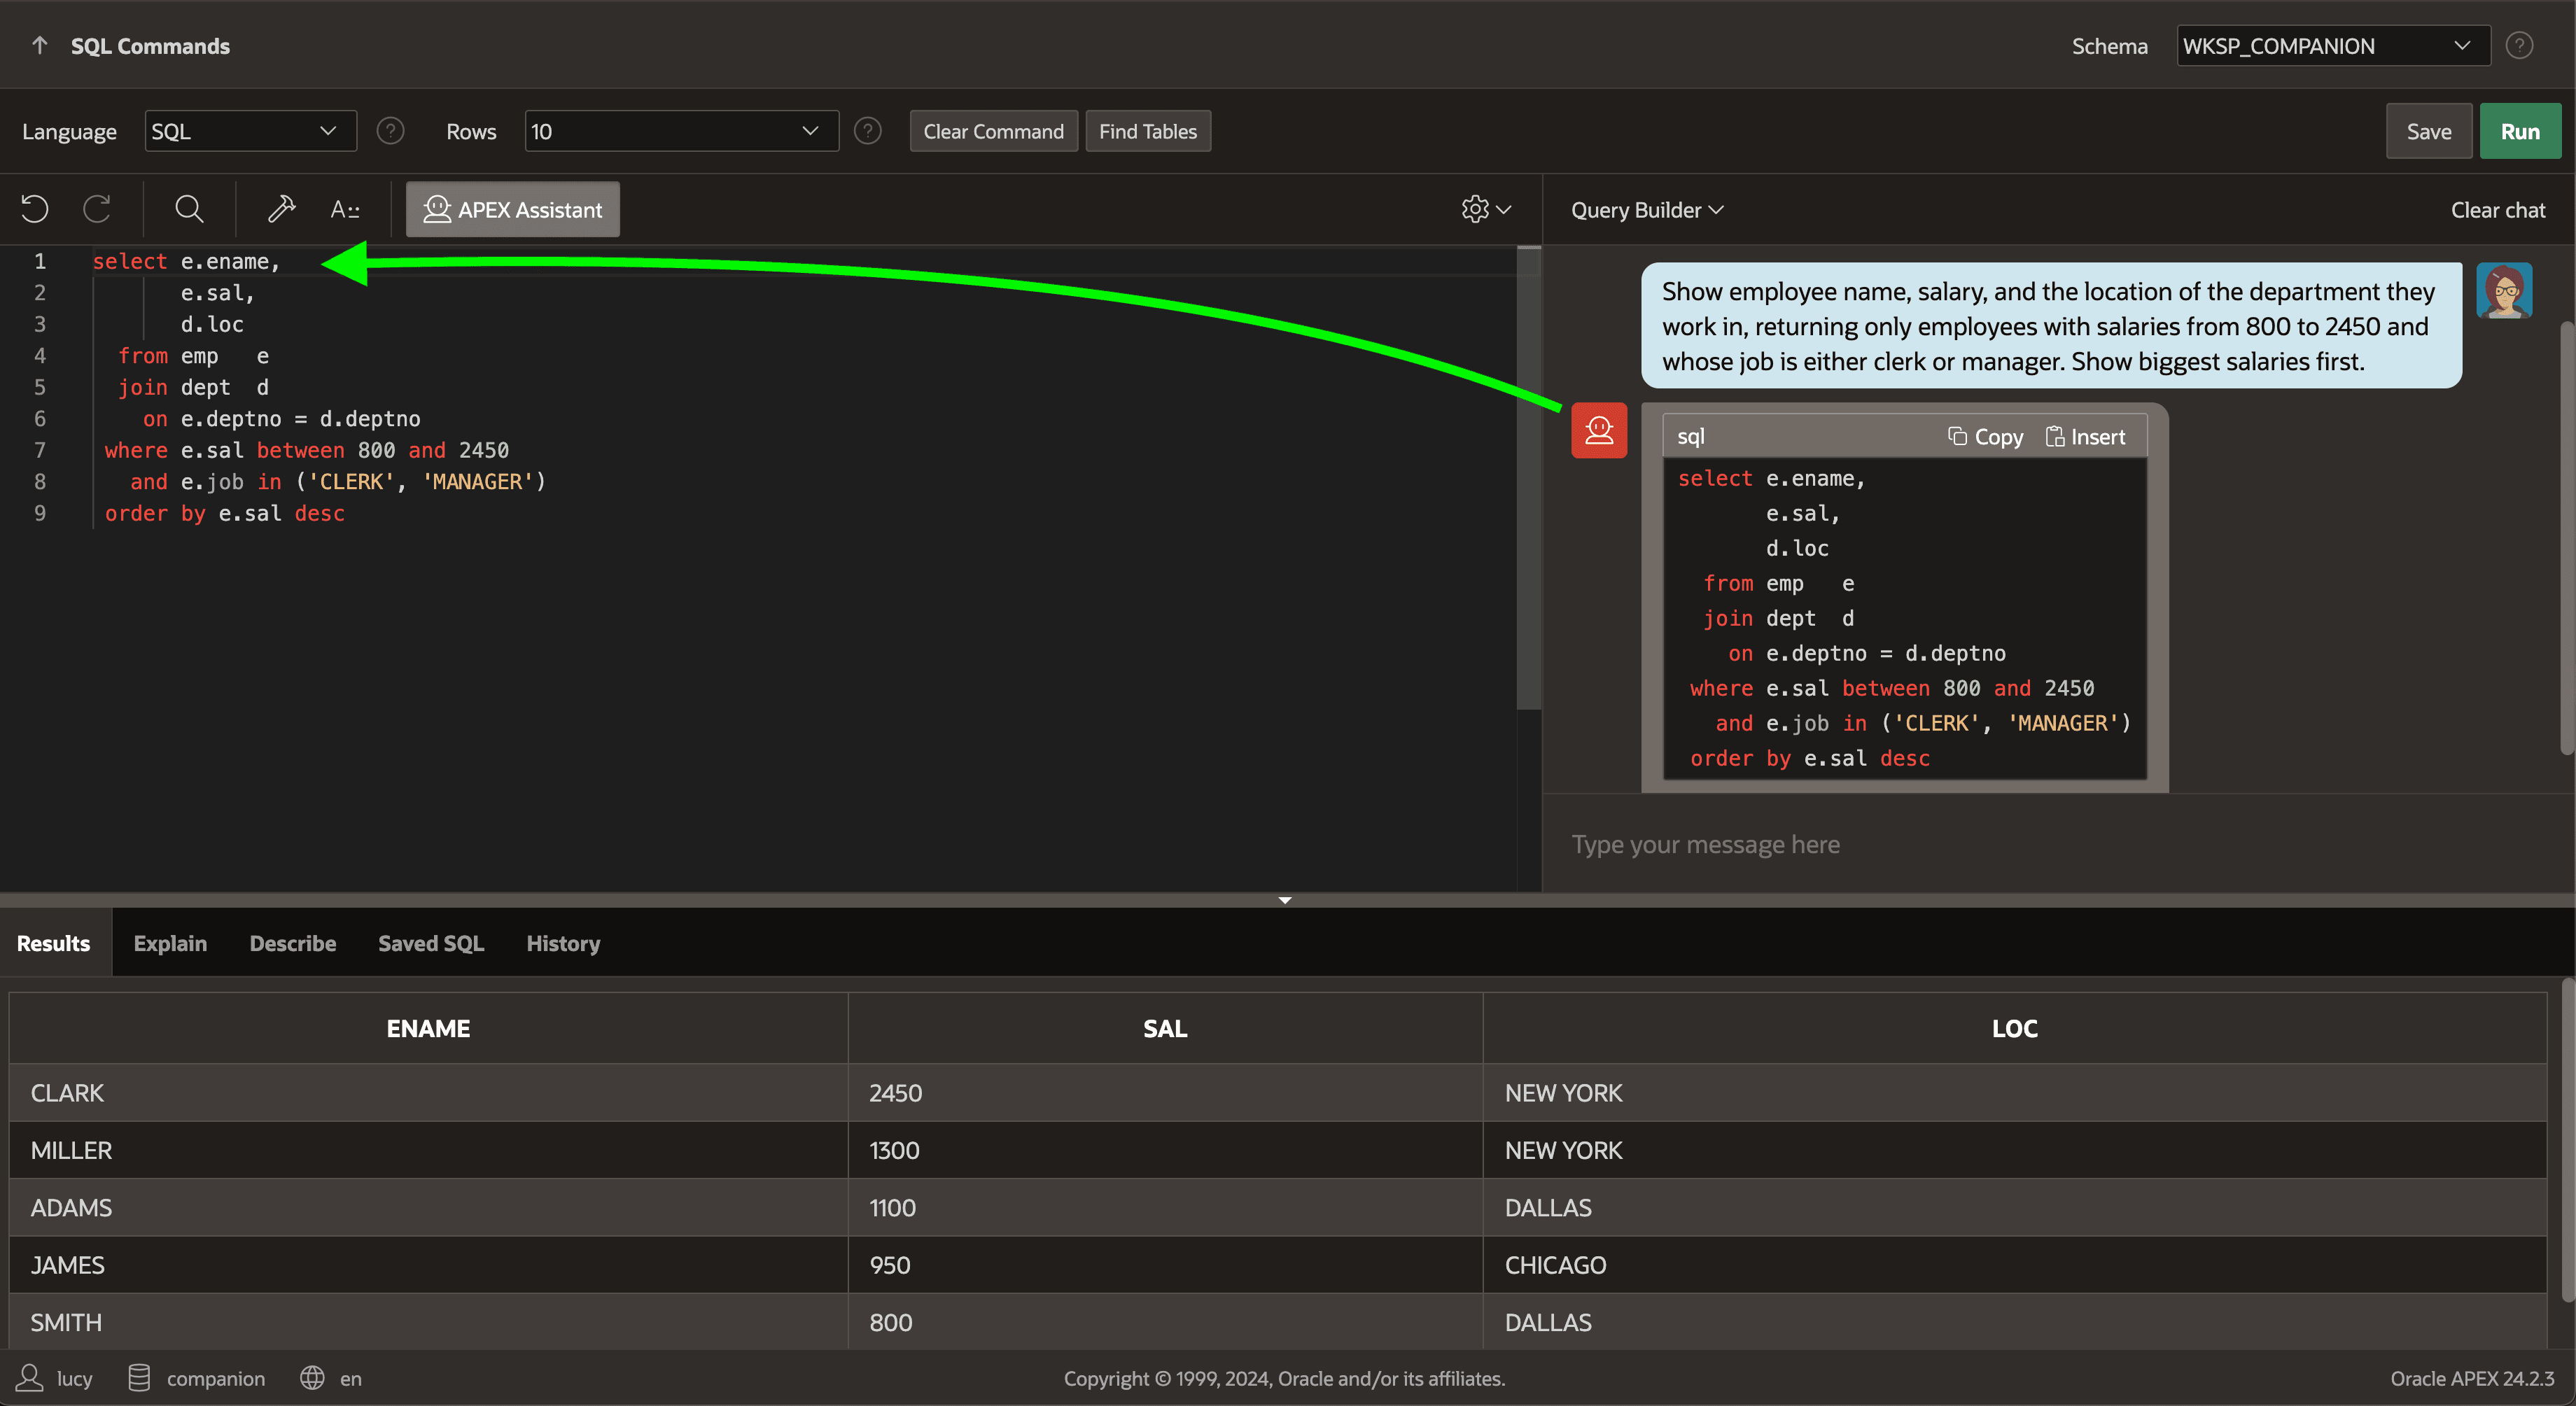
Task: Select the Results tab
Action: click(54, 943)
